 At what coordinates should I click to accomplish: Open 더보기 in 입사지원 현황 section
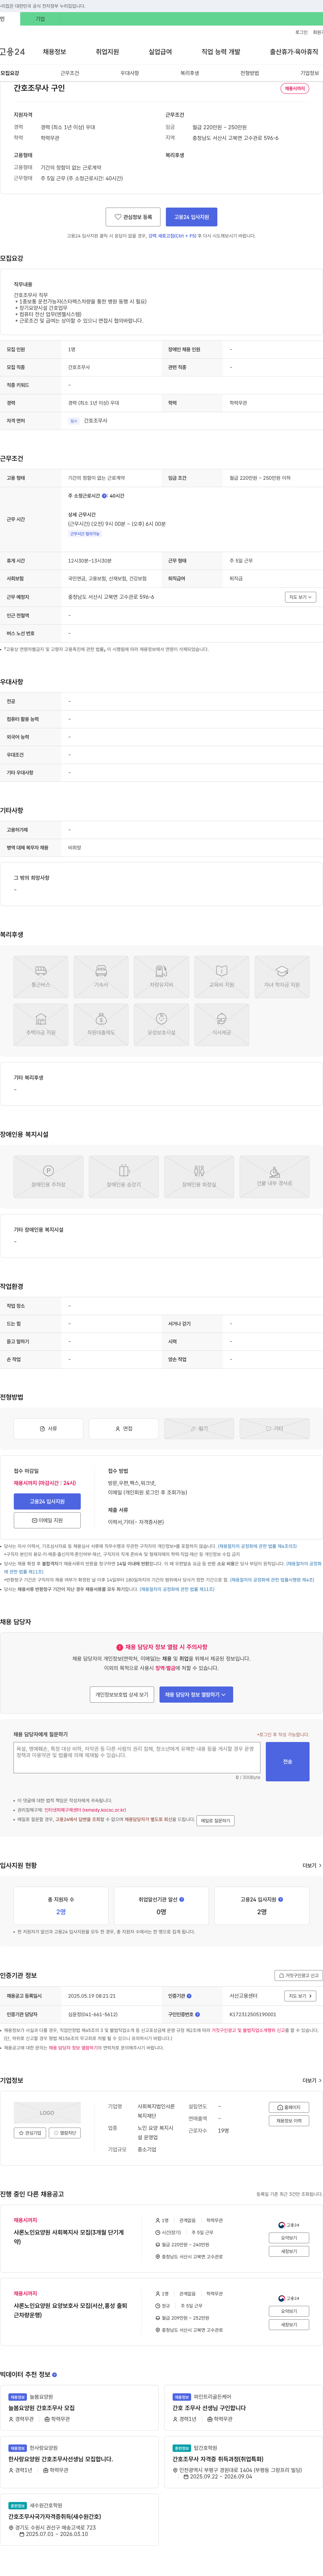point(312,1865)
